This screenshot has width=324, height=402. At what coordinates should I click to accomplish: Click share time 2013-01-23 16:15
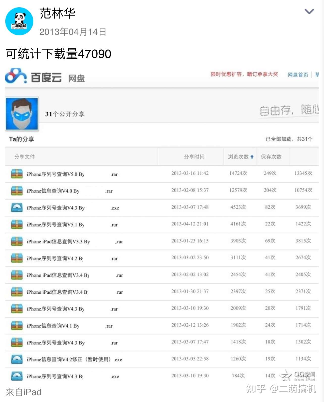(190, 241)
